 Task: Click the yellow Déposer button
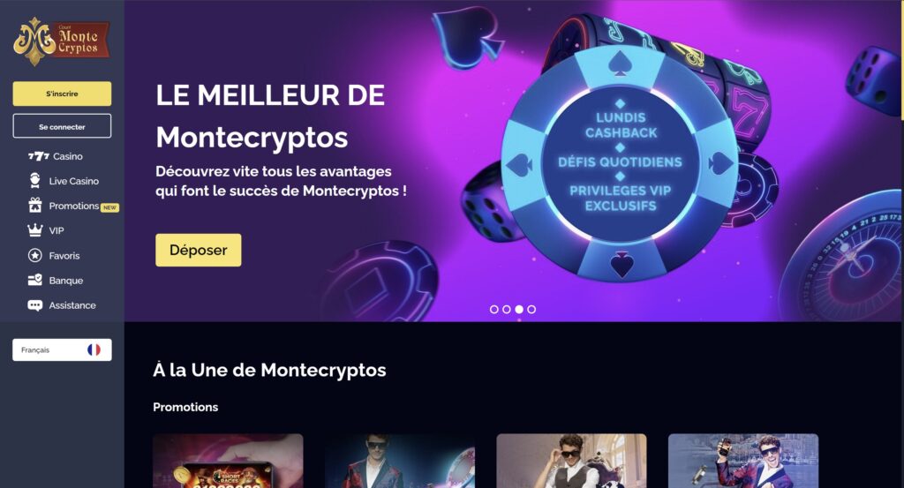199,250
